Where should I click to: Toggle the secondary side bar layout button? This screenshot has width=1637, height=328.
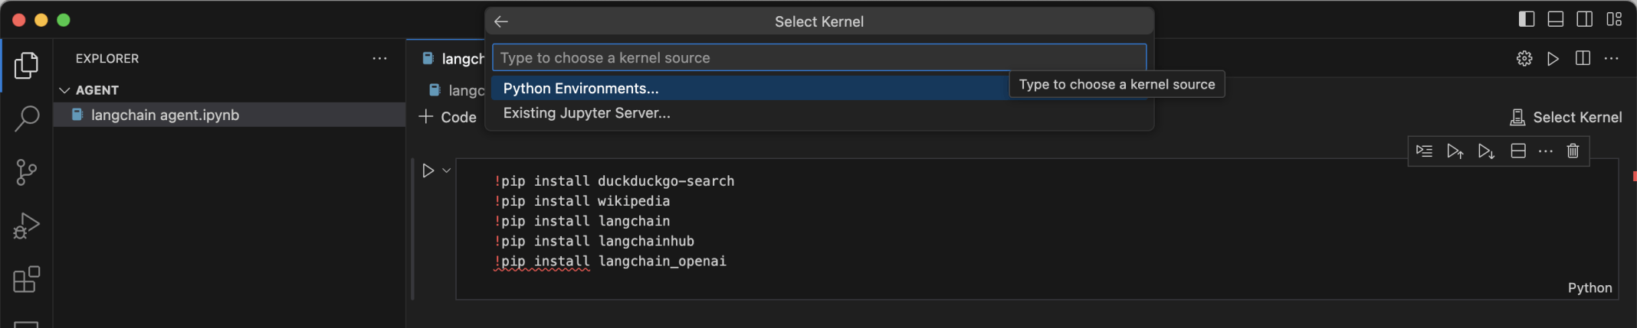pos(1585,20)
